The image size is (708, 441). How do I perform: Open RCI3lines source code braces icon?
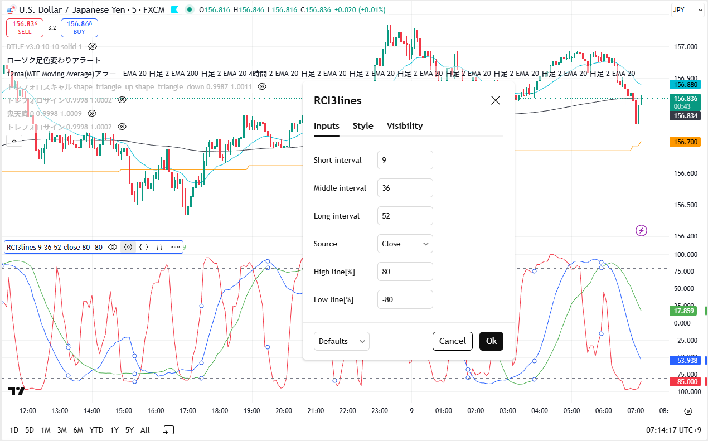click(144, 247)
